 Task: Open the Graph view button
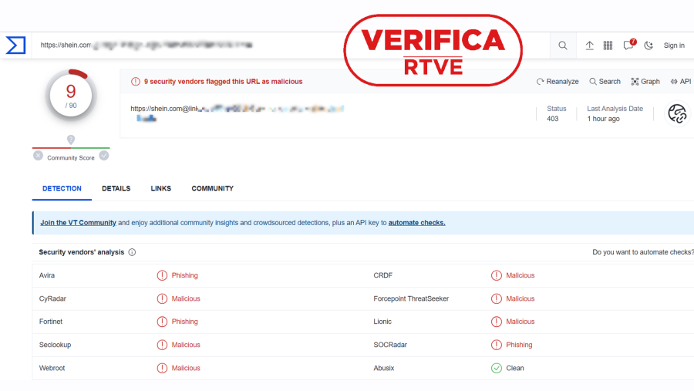click(x=645, y=82)
